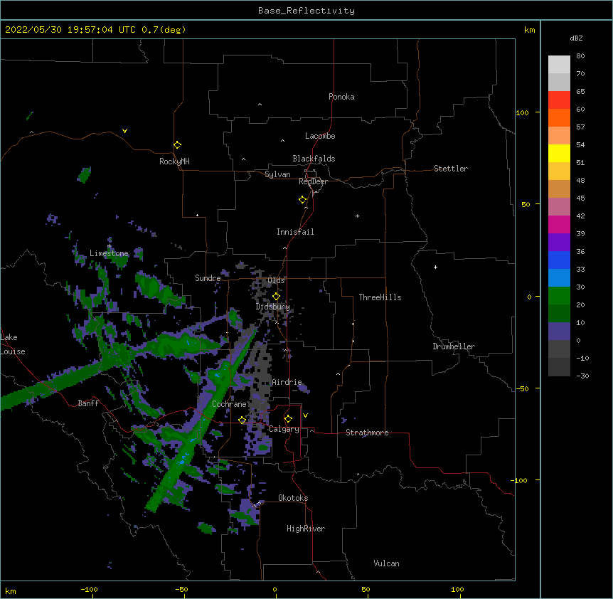Click the 80 value on the dBZ legend

pyautogui.click(x=580, y=56)
